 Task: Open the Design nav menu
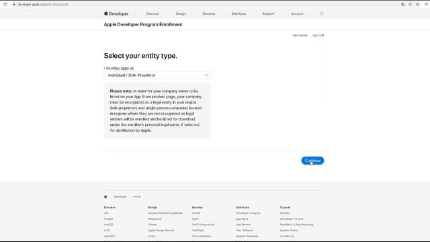[x=181, y=13]
